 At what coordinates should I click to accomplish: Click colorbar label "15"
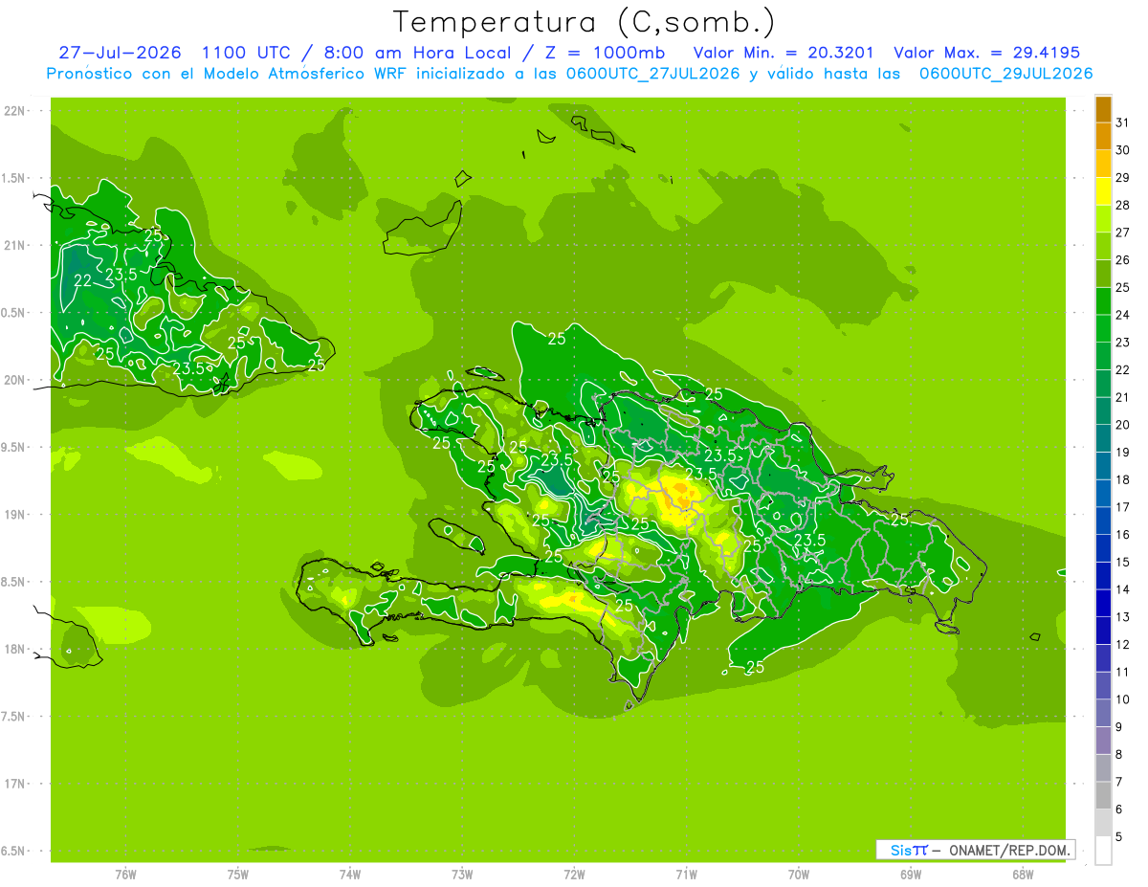click(1123, 563)
